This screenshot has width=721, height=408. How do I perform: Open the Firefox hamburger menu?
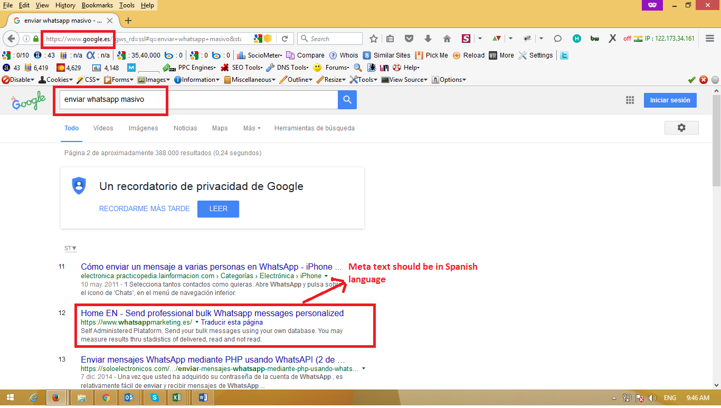710,39
